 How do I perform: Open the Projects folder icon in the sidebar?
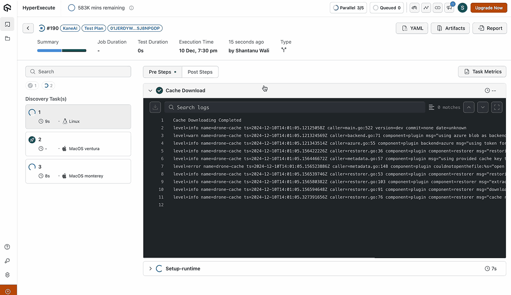point(7,38)
